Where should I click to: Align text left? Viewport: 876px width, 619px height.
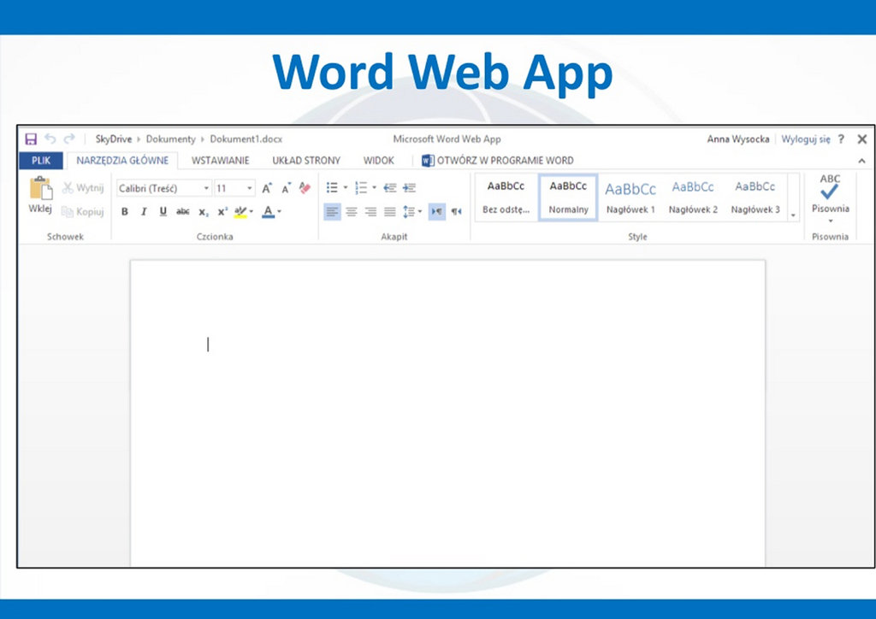(333, 211)
